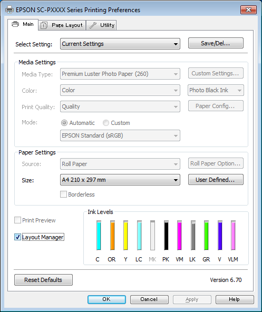
Task: Close the Printing Preferences dialog
Action: 248,9
